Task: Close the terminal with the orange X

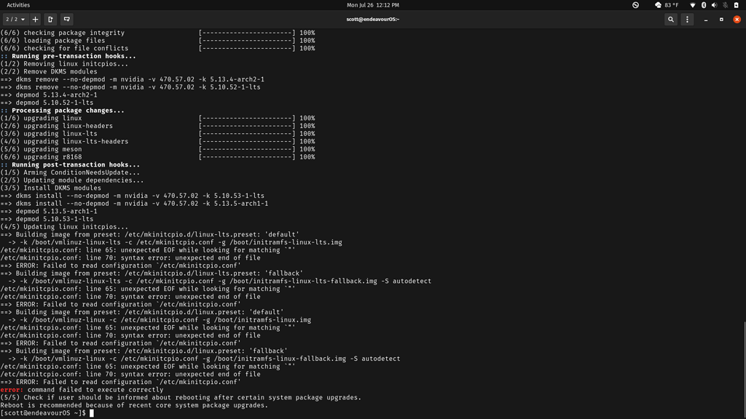Action: click(x=737, y=20)
